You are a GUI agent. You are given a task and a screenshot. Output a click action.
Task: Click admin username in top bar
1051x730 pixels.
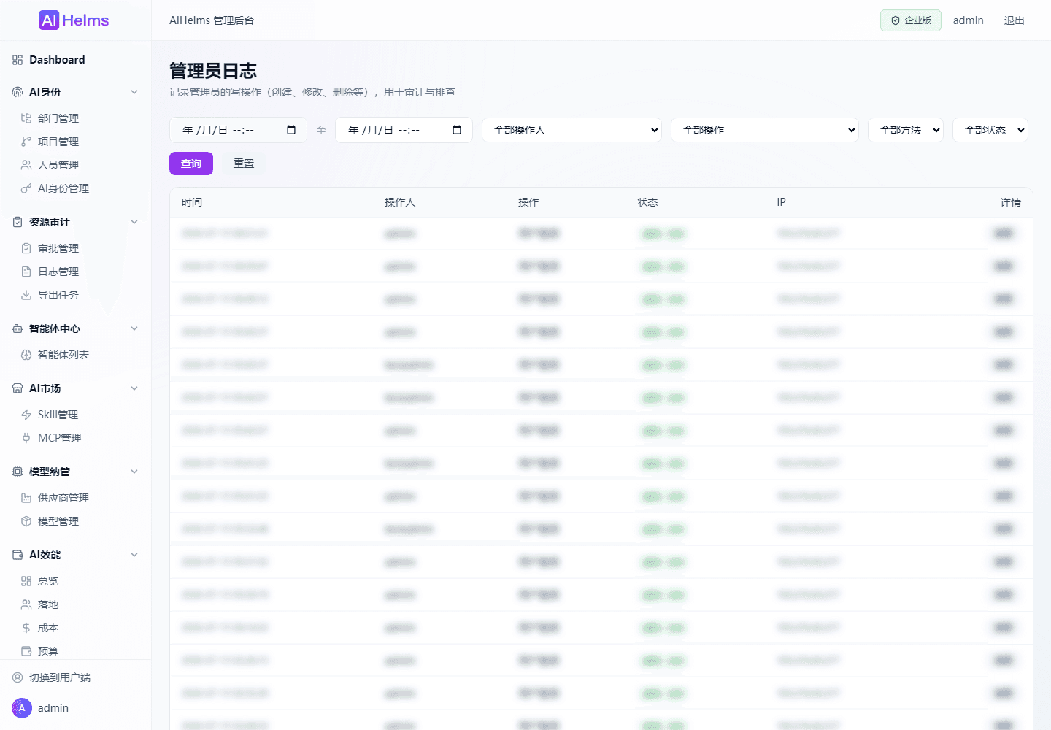[969, 20]
